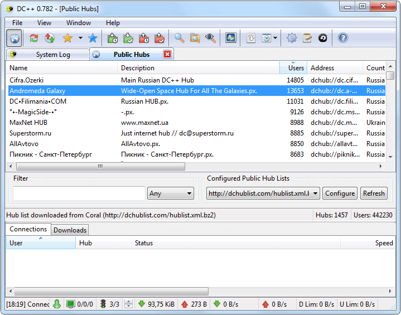Click the red upload arrow beside 273 B
Image resolution: width=401 pixels, height=315 pixels.
pyautogui.click(x=185, y=304)
